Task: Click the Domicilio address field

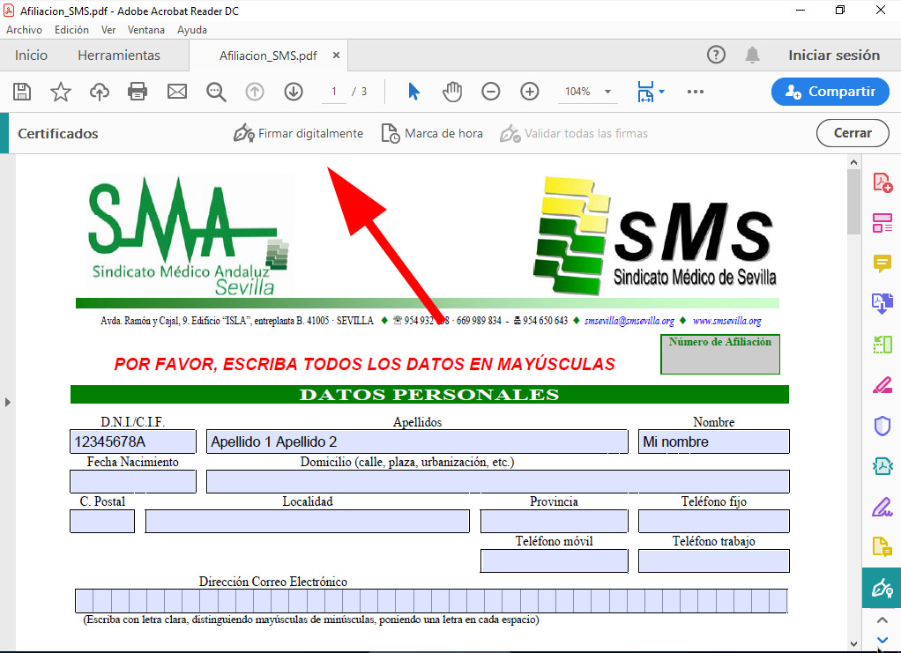Action: (x=497, y=481)
